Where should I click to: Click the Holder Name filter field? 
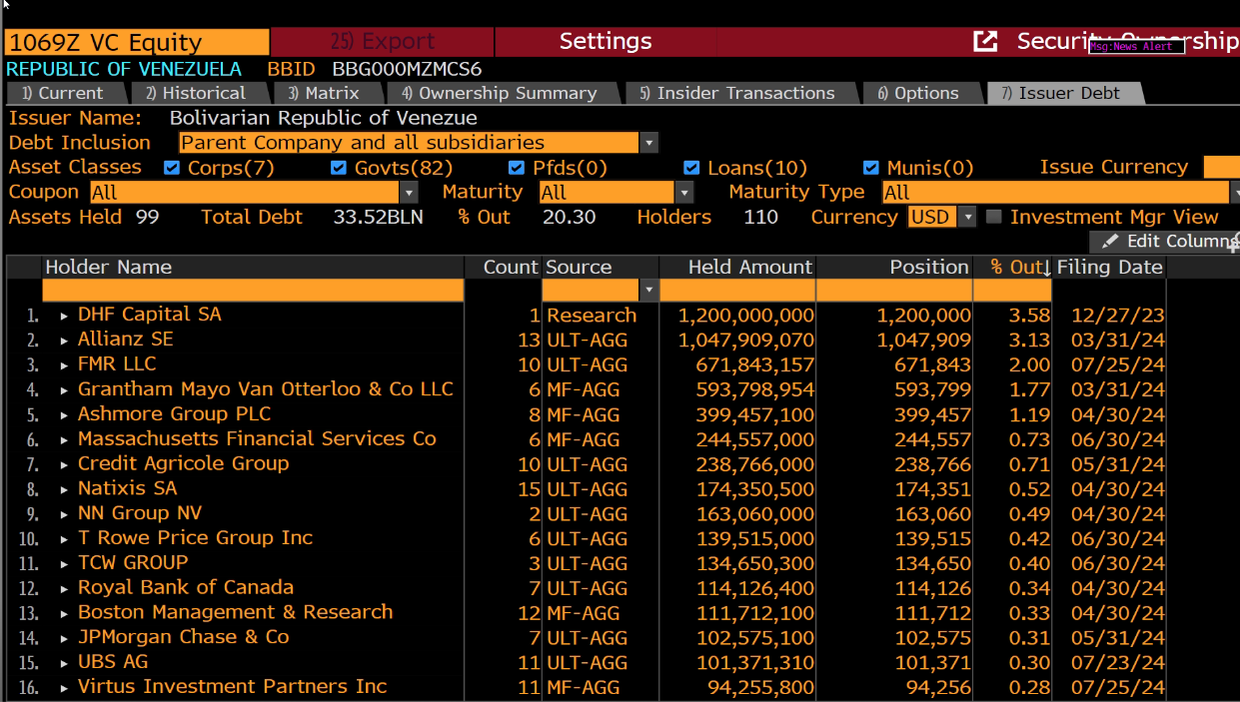[x=253, y=291]
